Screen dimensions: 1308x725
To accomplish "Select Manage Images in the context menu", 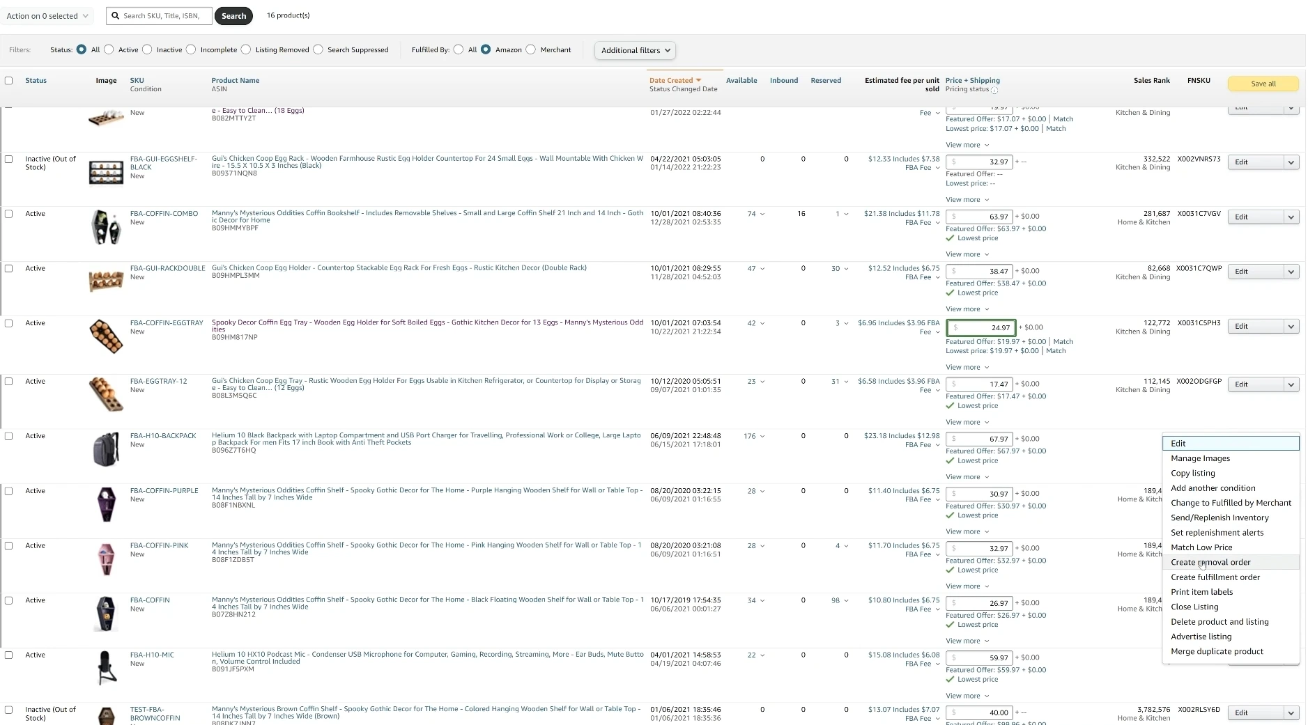I will coord(1200,458).
